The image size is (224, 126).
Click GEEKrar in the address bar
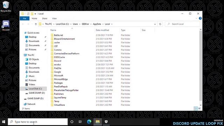point(85,24)
